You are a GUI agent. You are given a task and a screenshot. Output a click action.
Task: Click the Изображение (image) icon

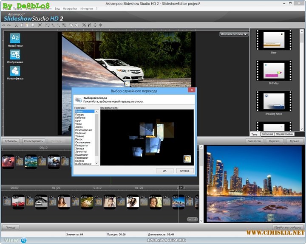14,54
